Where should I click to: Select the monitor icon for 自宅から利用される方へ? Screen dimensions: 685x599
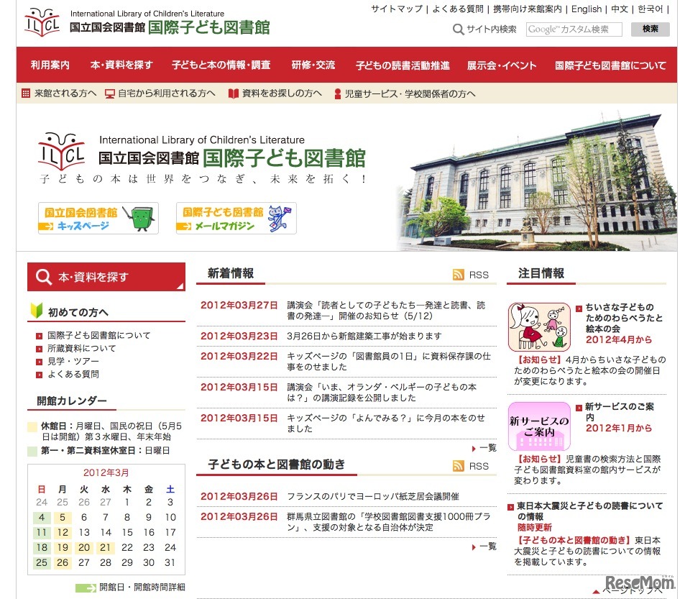pos(109,93)
